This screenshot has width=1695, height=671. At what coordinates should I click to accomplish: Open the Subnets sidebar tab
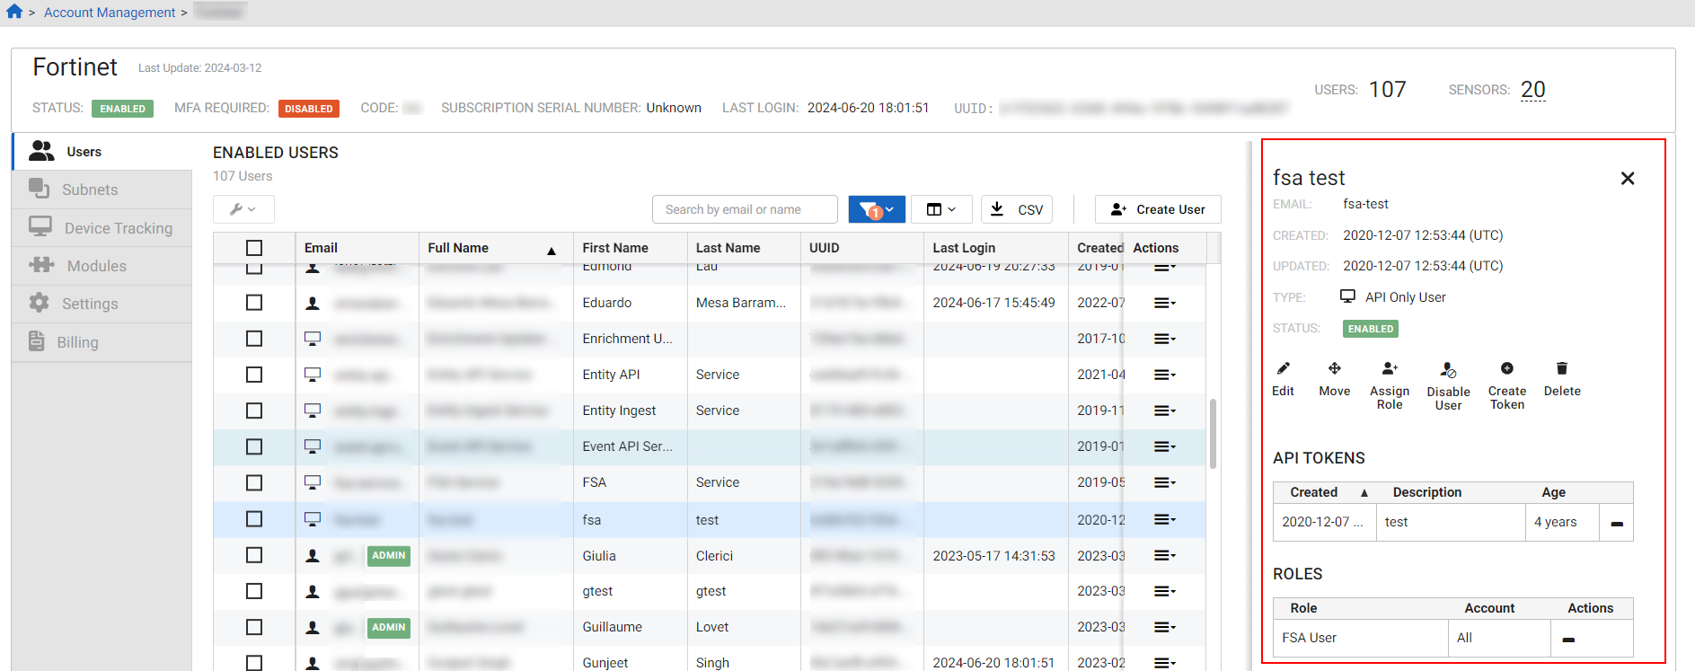pyautogui.click(x=90, y=190)
